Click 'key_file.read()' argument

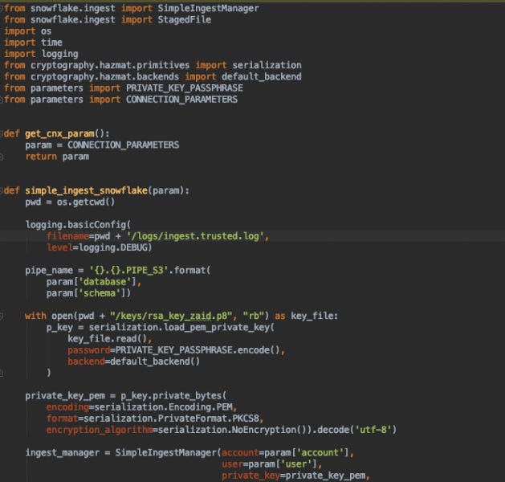point(108,339)
